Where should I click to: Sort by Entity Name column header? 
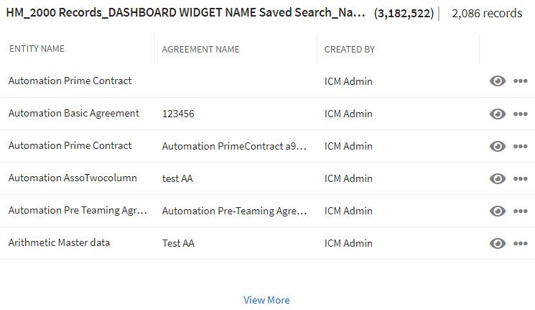click(37, 49)
